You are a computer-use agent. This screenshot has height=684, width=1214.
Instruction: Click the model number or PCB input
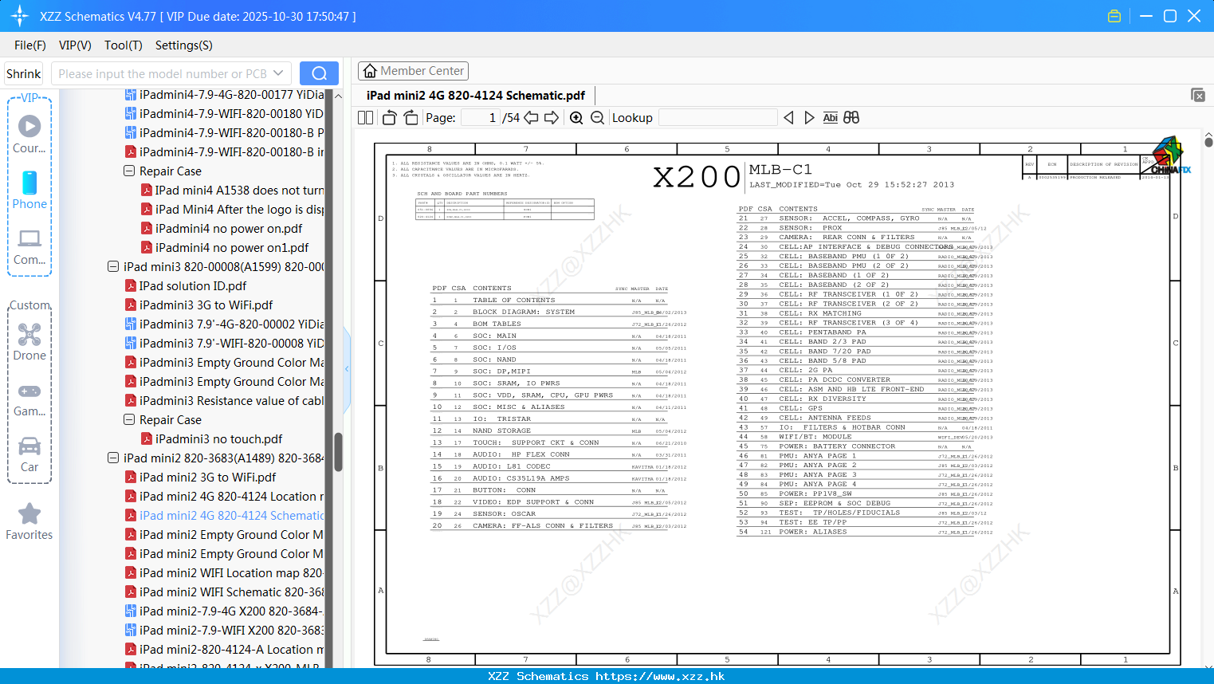pos(162,73)
